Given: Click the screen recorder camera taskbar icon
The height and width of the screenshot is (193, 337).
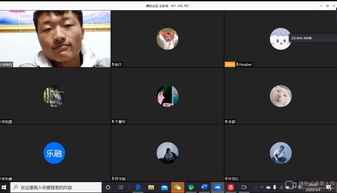Looking at the screenshot, I should 244,187.
